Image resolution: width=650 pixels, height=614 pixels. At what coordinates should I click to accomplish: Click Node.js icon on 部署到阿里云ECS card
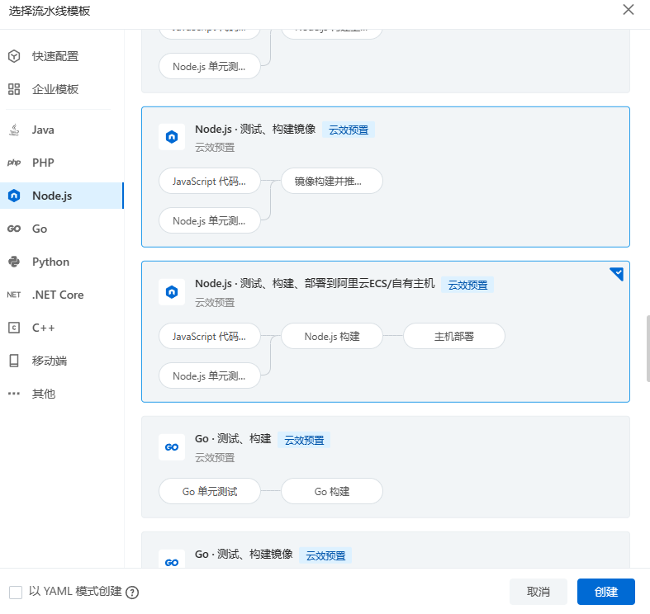172,292
